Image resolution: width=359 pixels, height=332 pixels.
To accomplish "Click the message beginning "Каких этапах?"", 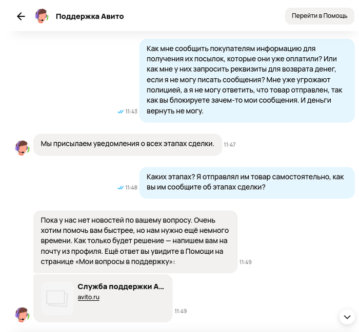I will pos(247,183).
